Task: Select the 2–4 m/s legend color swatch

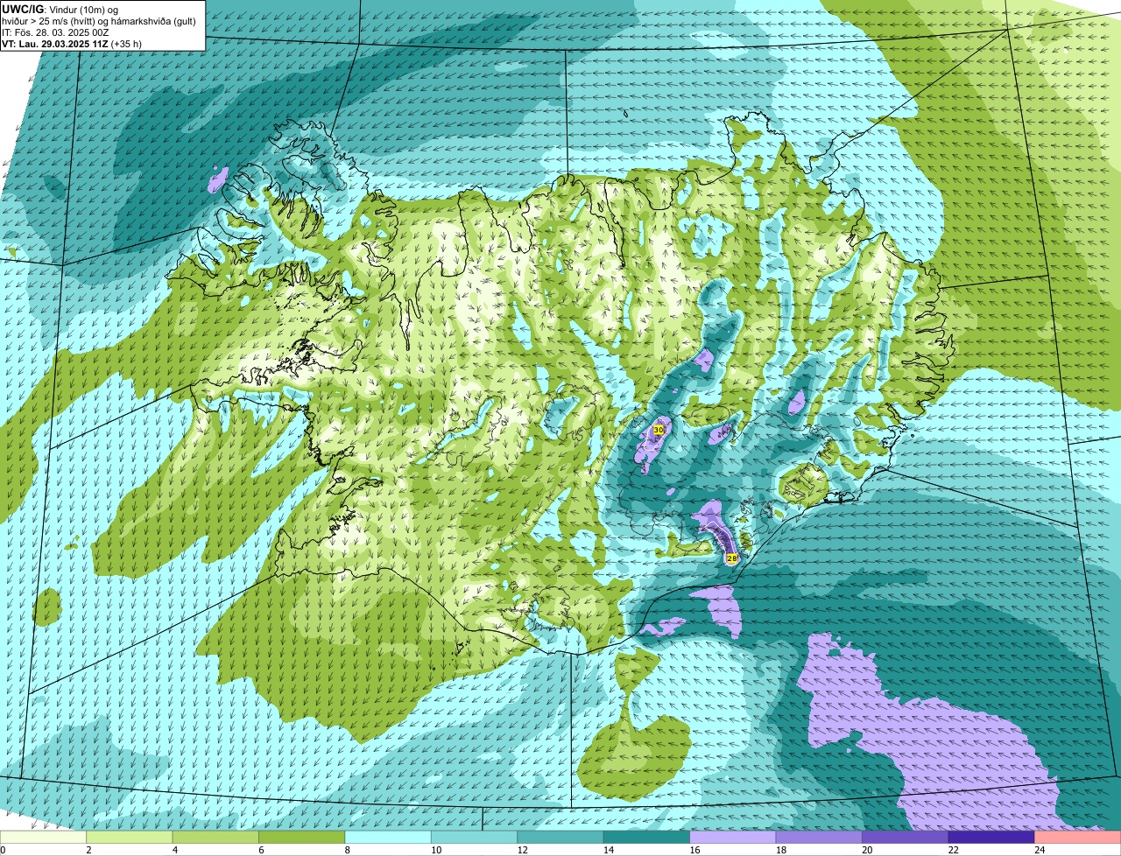Action: pyautogui.click(x=130, y=838)
